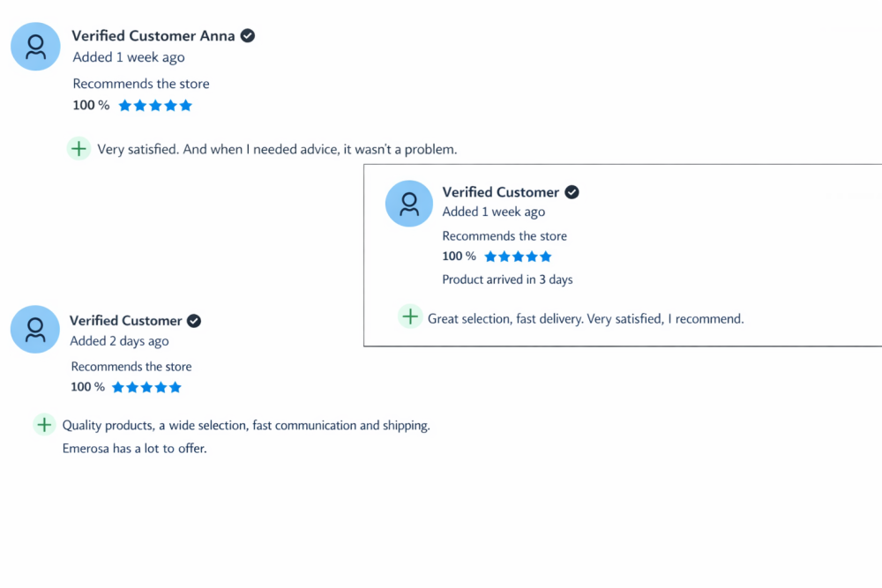Click the five-star rating in Anna's review

tap(155, 106)
